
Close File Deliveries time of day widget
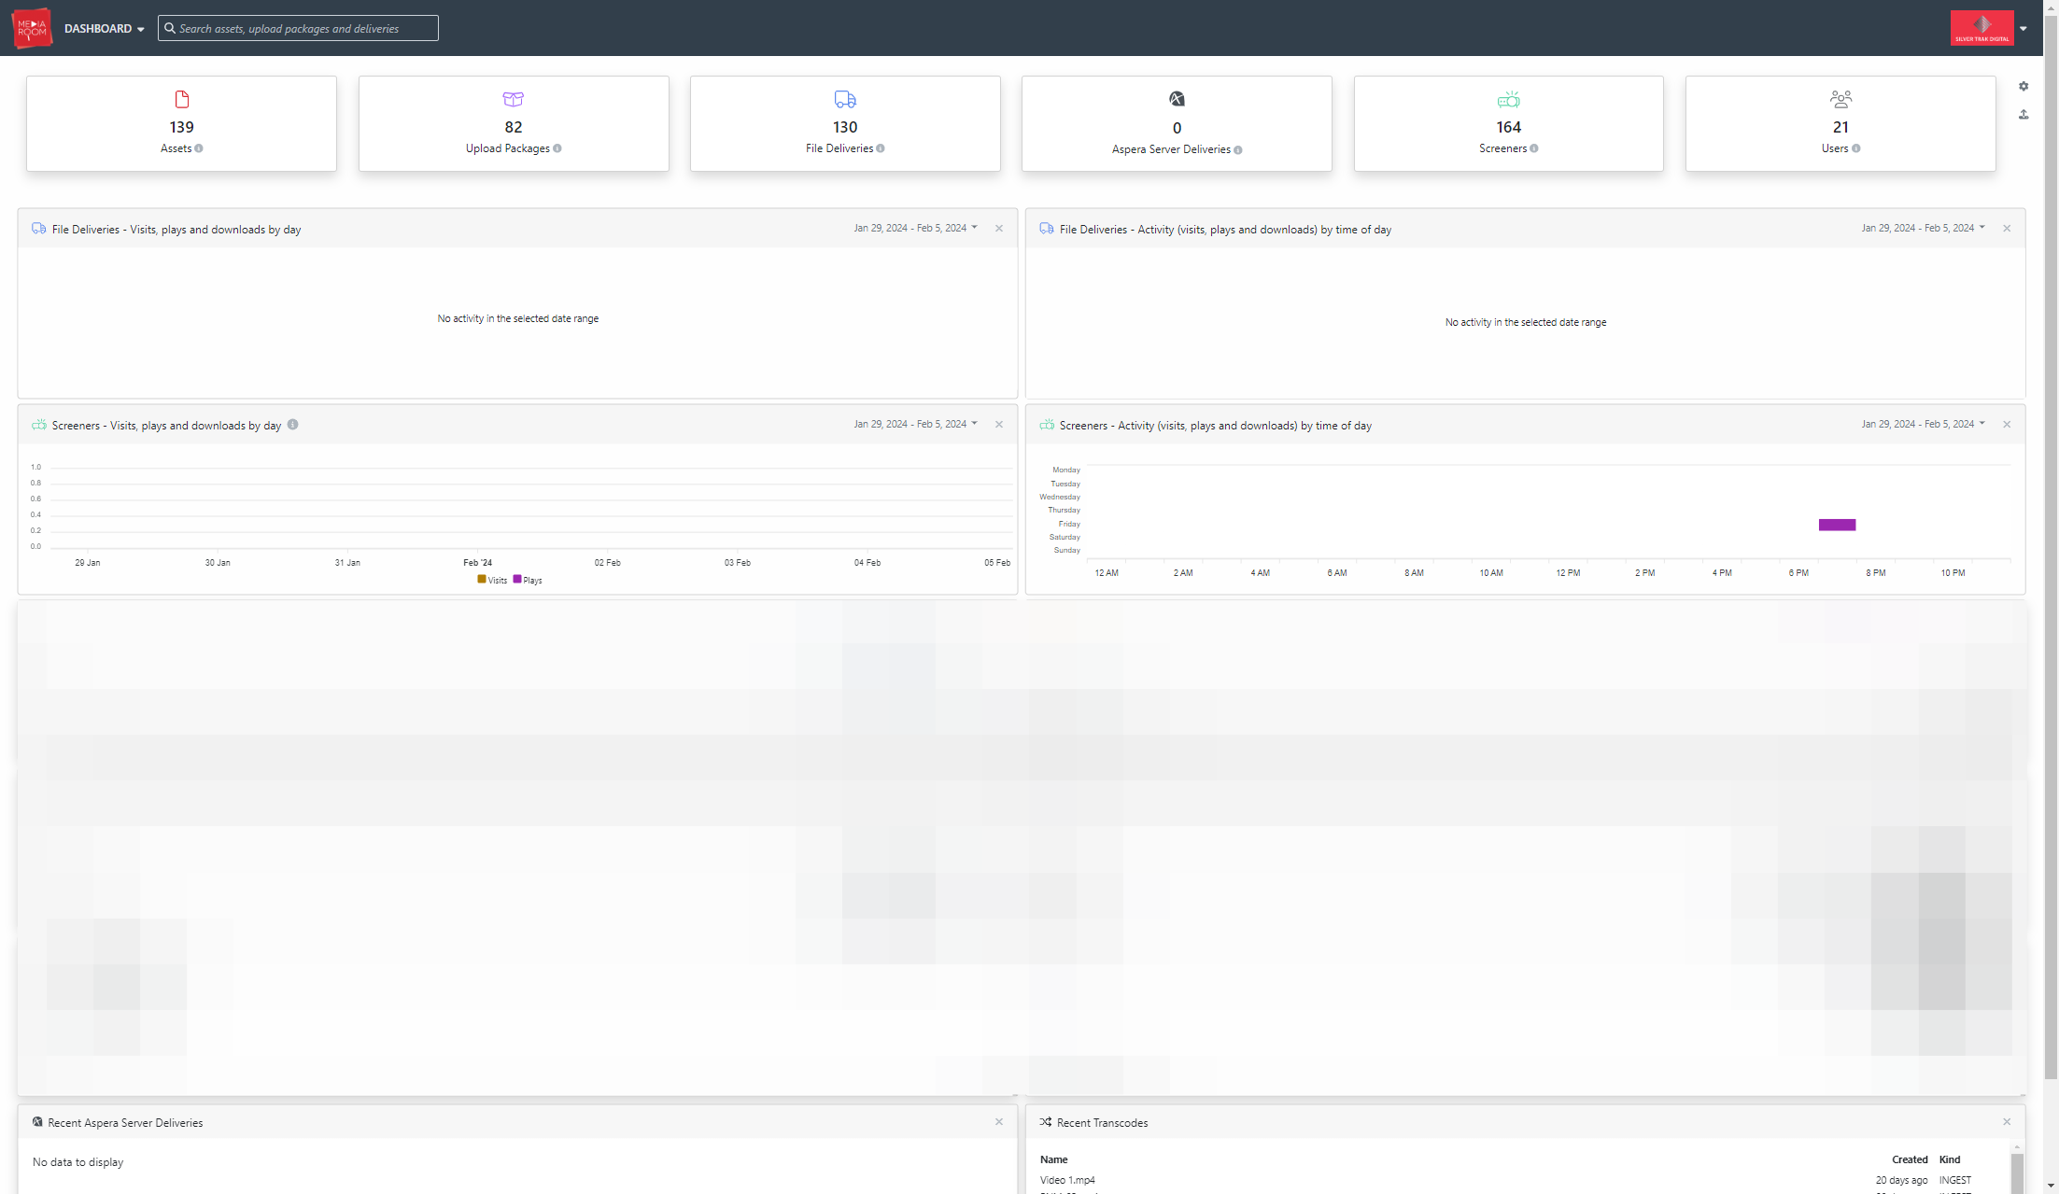coord(2007,229)
